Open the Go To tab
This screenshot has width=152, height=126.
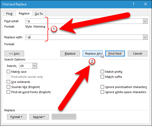[x=39, y=14]
